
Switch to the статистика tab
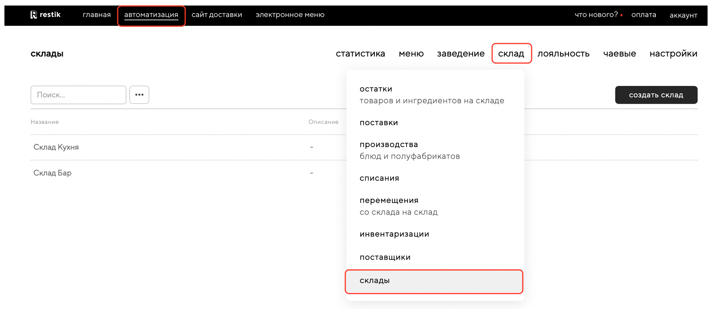tap(360, 53)
